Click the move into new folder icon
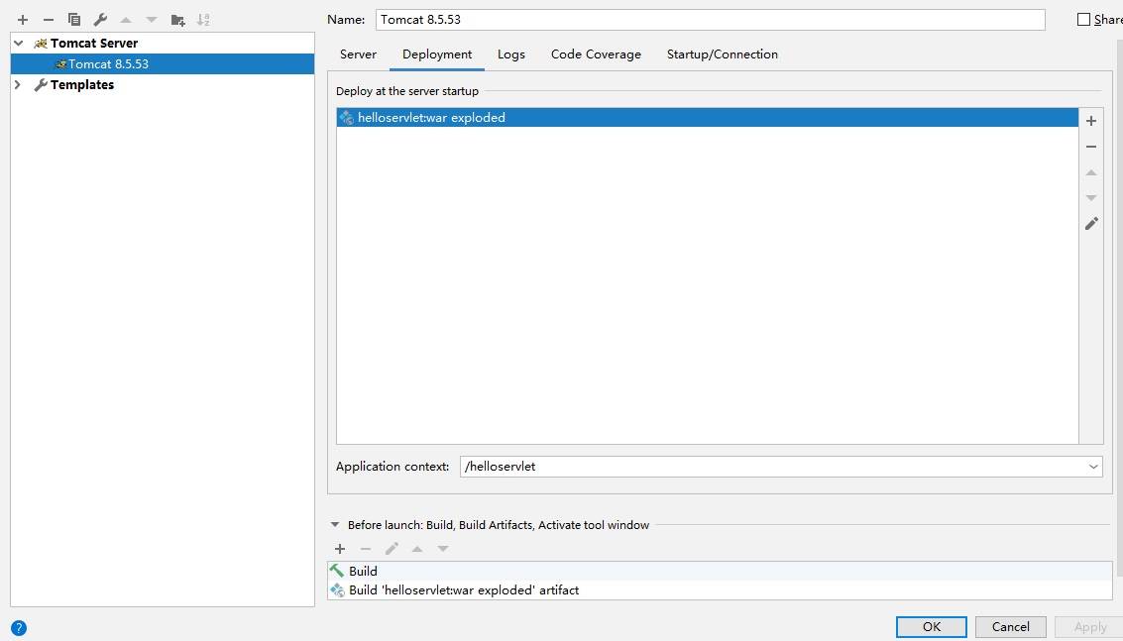 pyautogui.click(x=177, y=20)
